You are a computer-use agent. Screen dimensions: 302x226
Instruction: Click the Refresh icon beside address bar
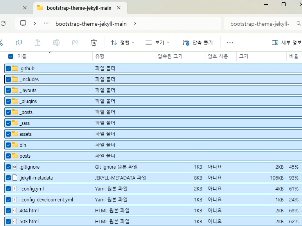pos(3,23)
